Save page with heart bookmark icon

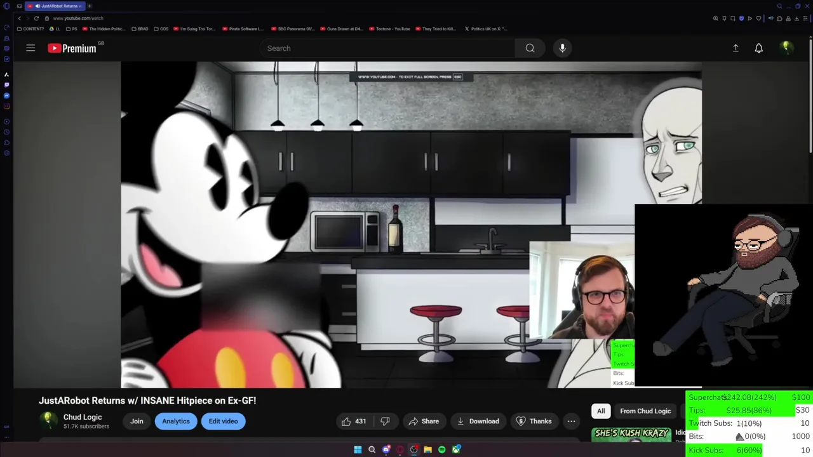point(758,18)
